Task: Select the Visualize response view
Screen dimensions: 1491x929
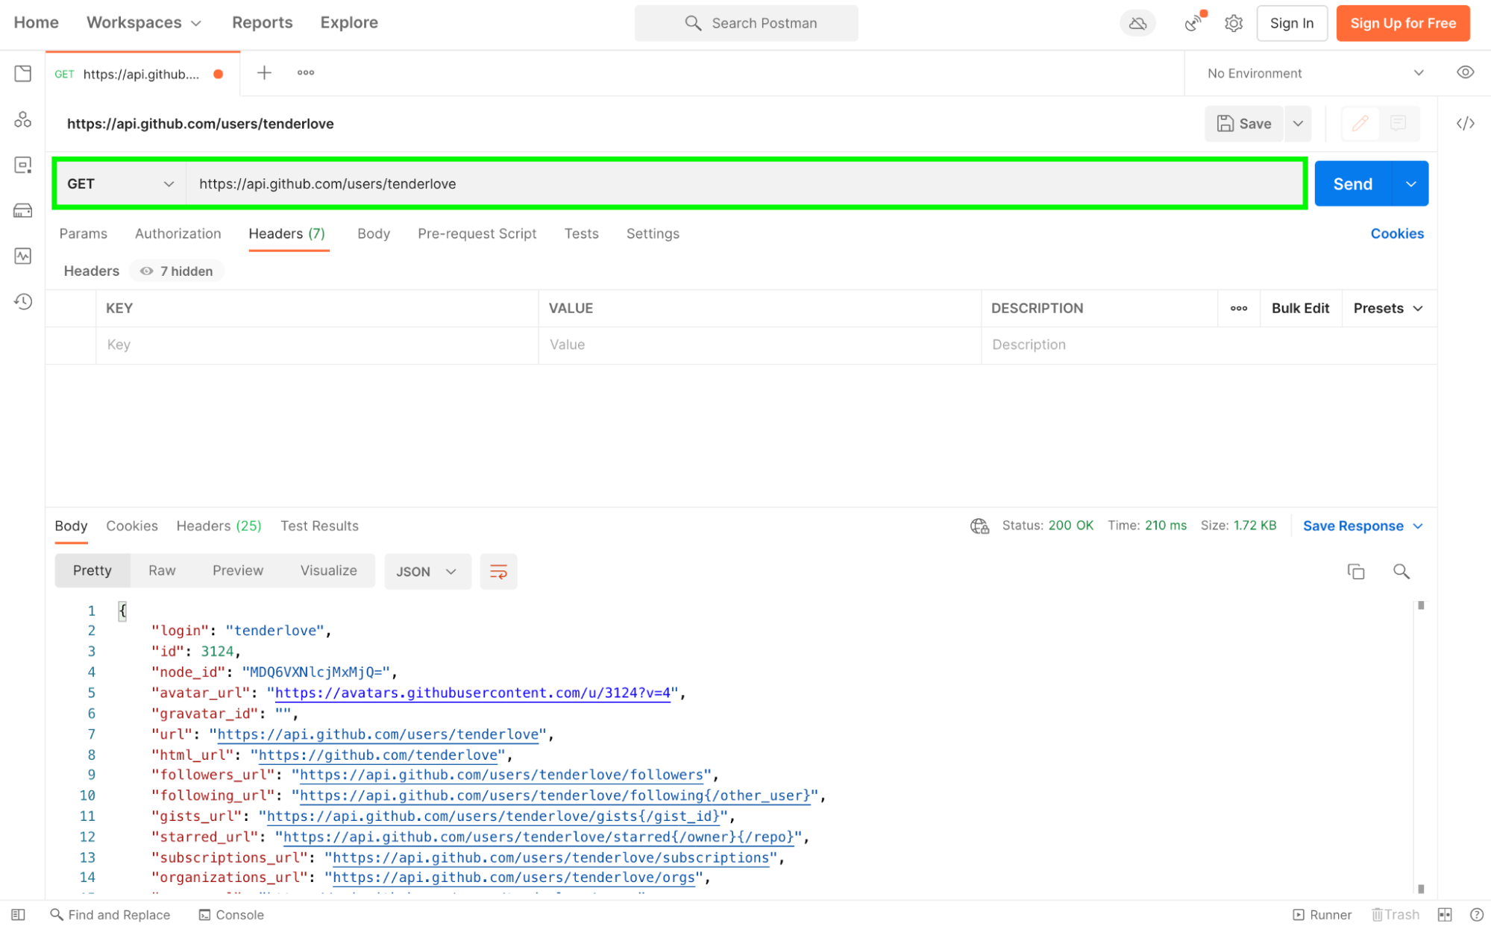Action: tap(328, 570)
